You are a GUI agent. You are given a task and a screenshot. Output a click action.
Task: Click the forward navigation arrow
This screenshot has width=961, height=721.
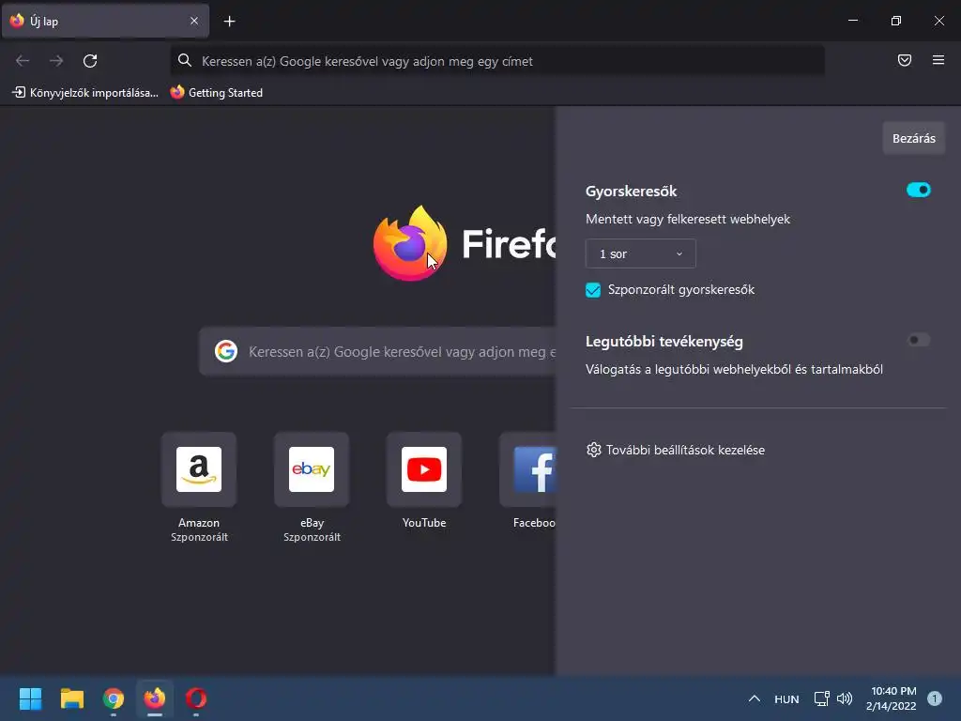coord(56,61)
